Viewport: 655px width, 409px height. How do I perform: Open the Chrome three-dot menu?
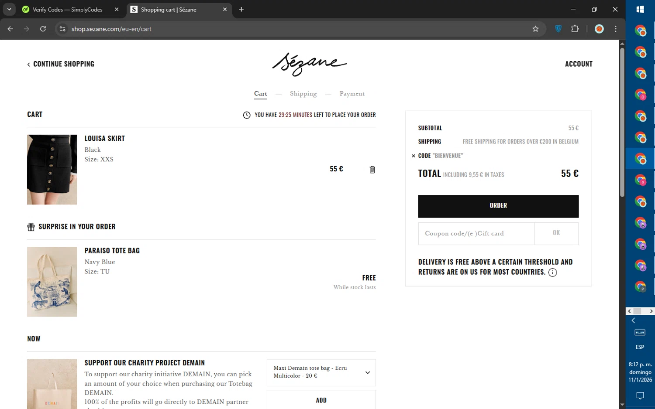click(616, 29)
